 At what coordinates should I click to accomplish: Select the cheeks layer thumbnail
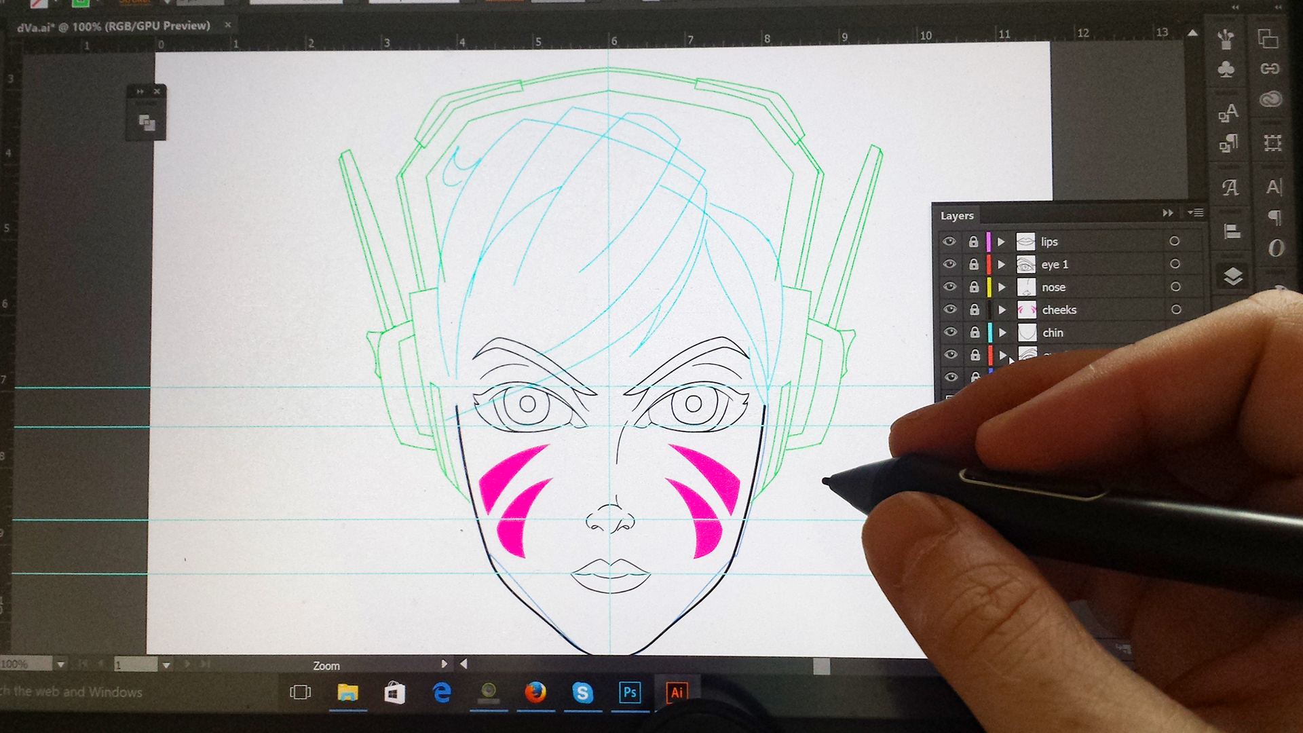click(x=1027, y=310)
